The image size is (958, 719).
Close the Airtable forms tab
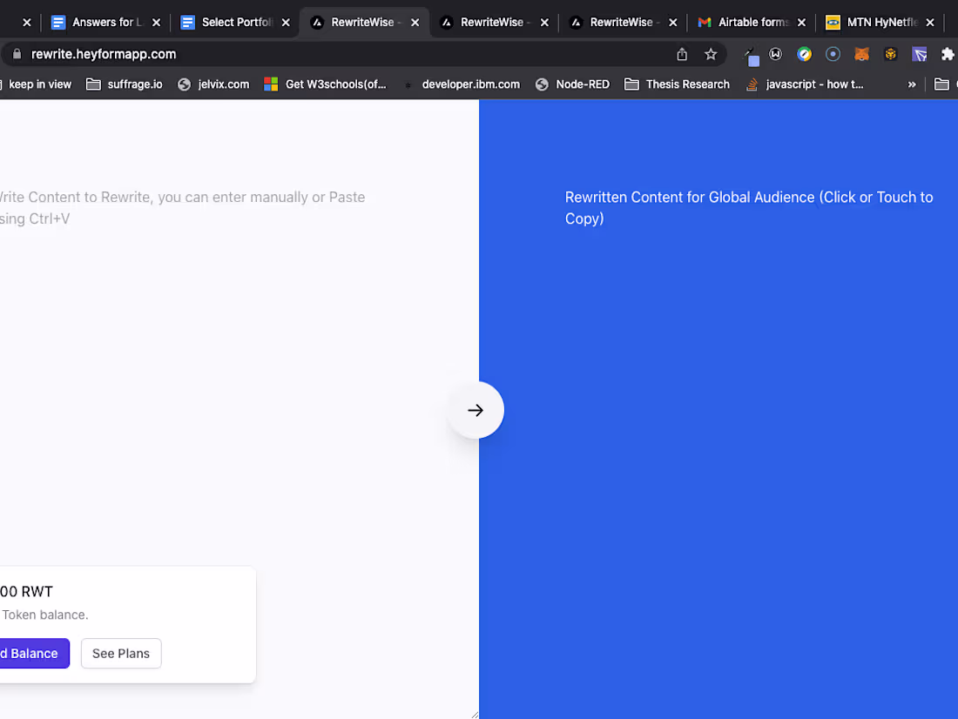801,23
